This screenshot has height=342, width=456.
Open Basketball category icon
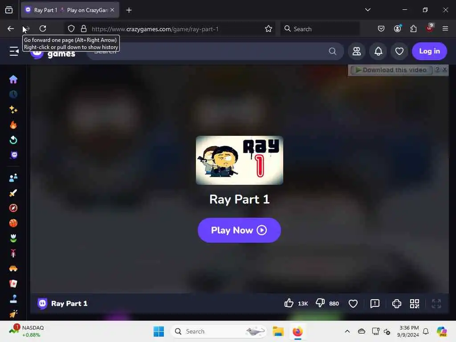(x=13, y=223)
